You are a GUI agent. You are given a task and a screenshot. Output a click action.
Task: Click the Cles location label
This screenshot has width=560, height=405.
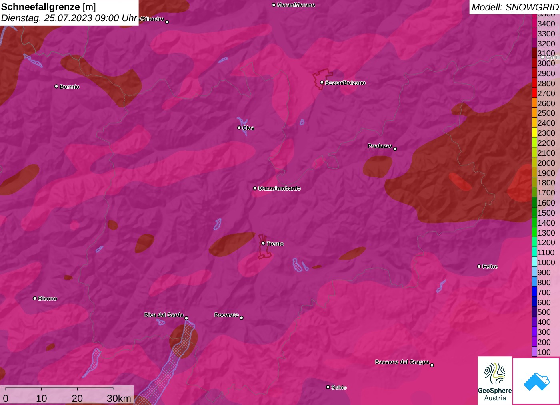[x=248, y=128]
